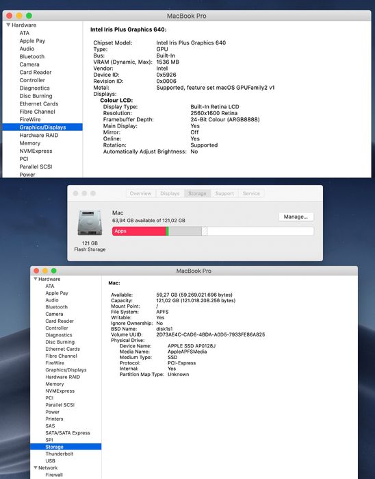
Task: Click the red Apps segment of the storage bar
Action: click(x=139, y=231)
